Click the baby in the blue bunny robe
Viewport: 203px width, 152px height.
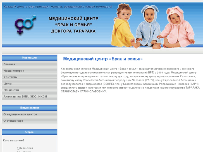tap(149, 26)
